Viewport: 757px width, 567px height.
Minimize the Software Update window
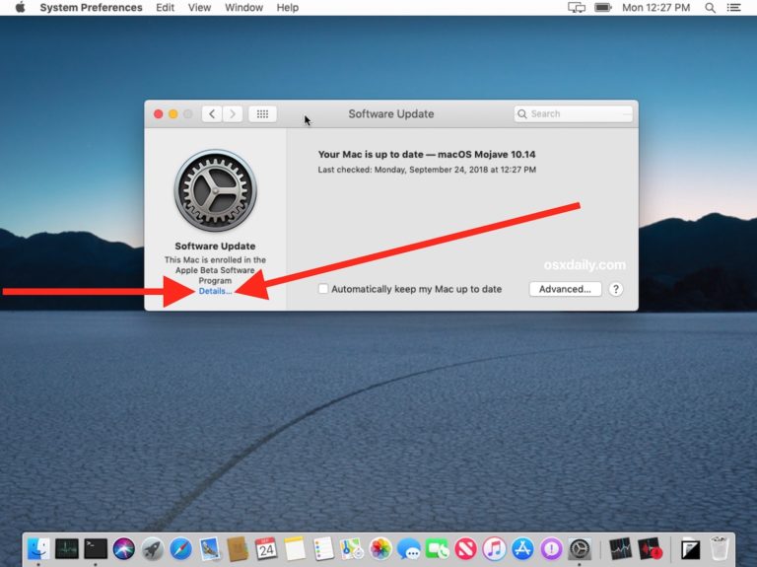pos(173,114)
